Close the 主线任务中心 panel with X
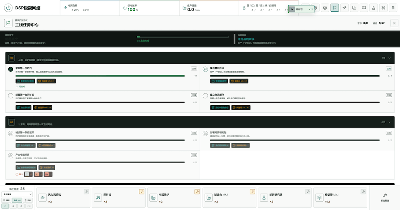Viewport: 400px width, 210px height. coord(394,23)
